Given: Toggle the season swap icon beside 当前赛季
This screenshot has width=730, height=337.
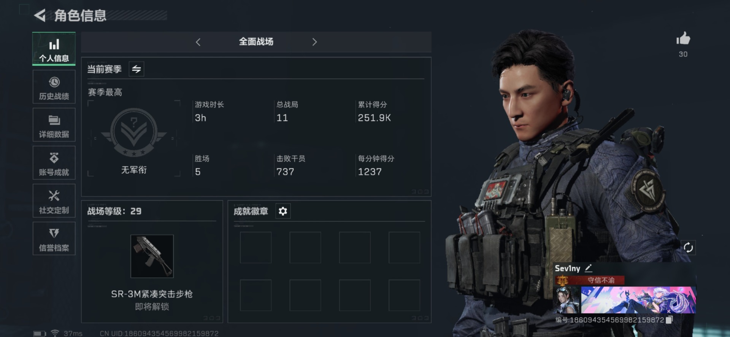Looking at the screenshot, I should tap(136, 69).
